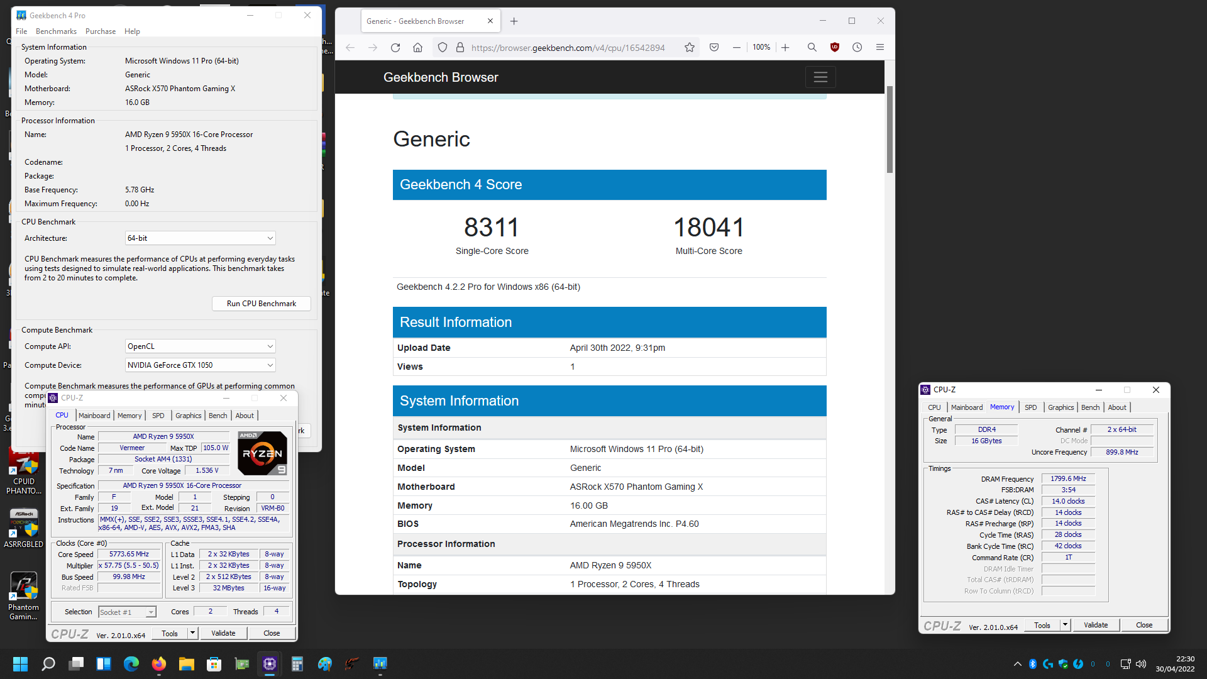
Task: Open Geekbench Purchase menu
Action: click(x=101, y=31)
